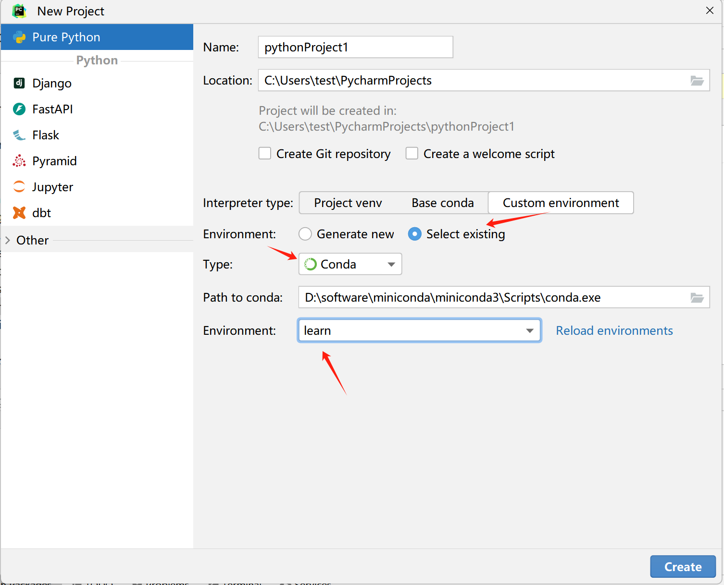Close the New Project dialog
Image resolution: width=724 pixels, height=585 pixels.
coord(710,11)
